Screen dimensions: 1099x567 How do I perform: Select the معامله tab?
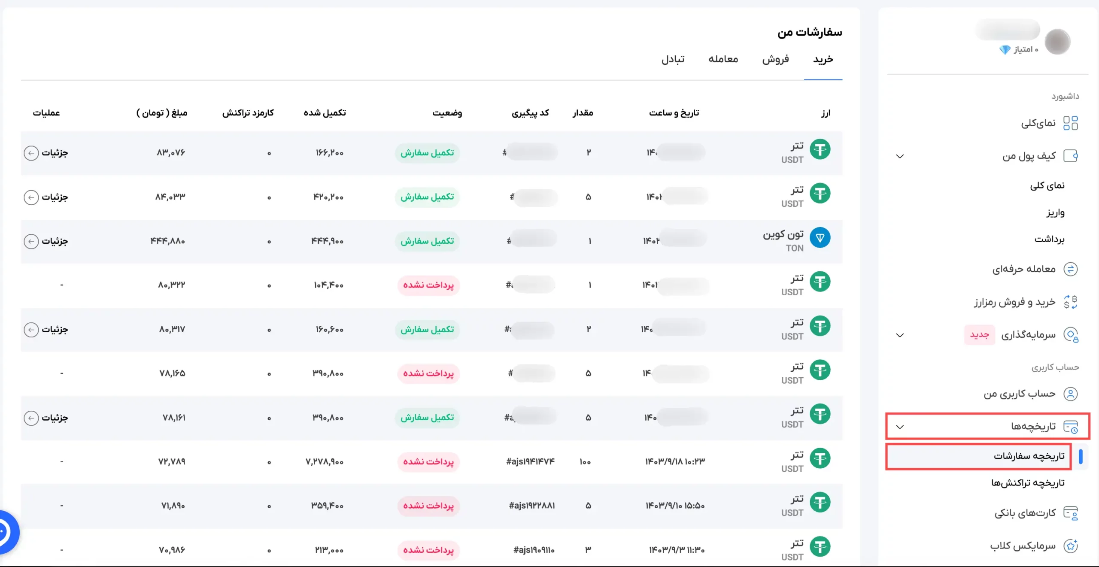[723, 59]
